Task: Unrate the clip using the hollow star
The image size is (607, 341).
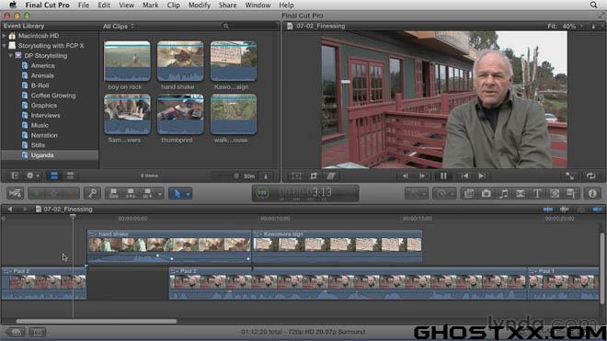Action: click(54, 193)
